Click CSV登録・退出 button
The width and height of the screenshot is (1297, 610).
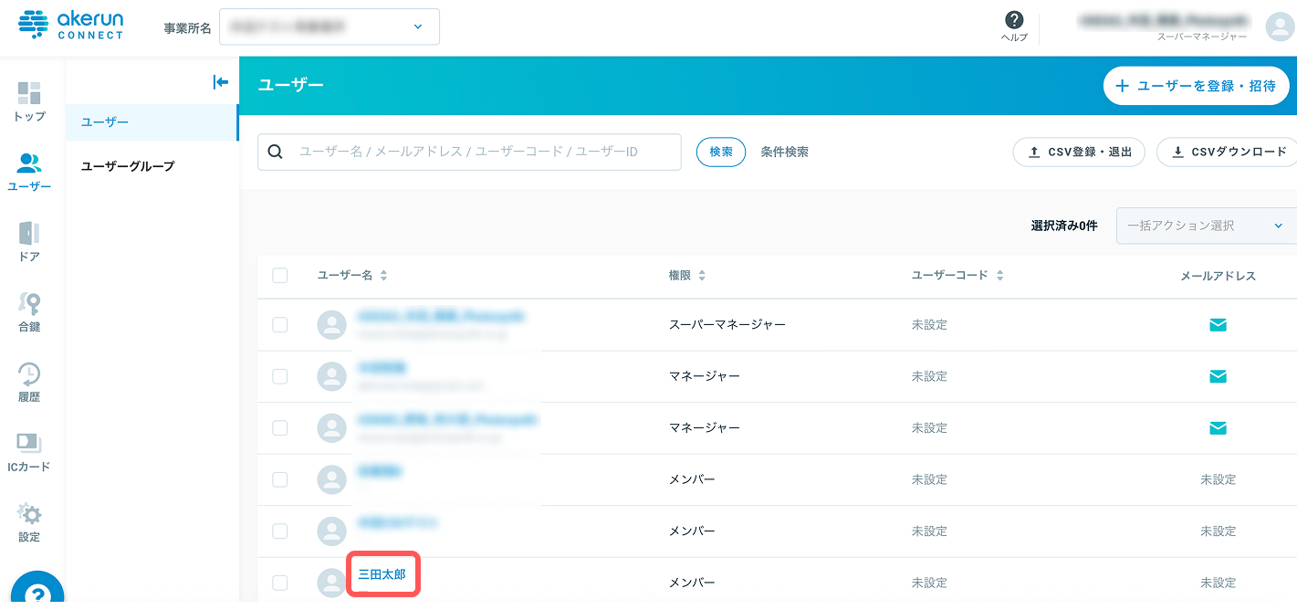point(1079,152)
